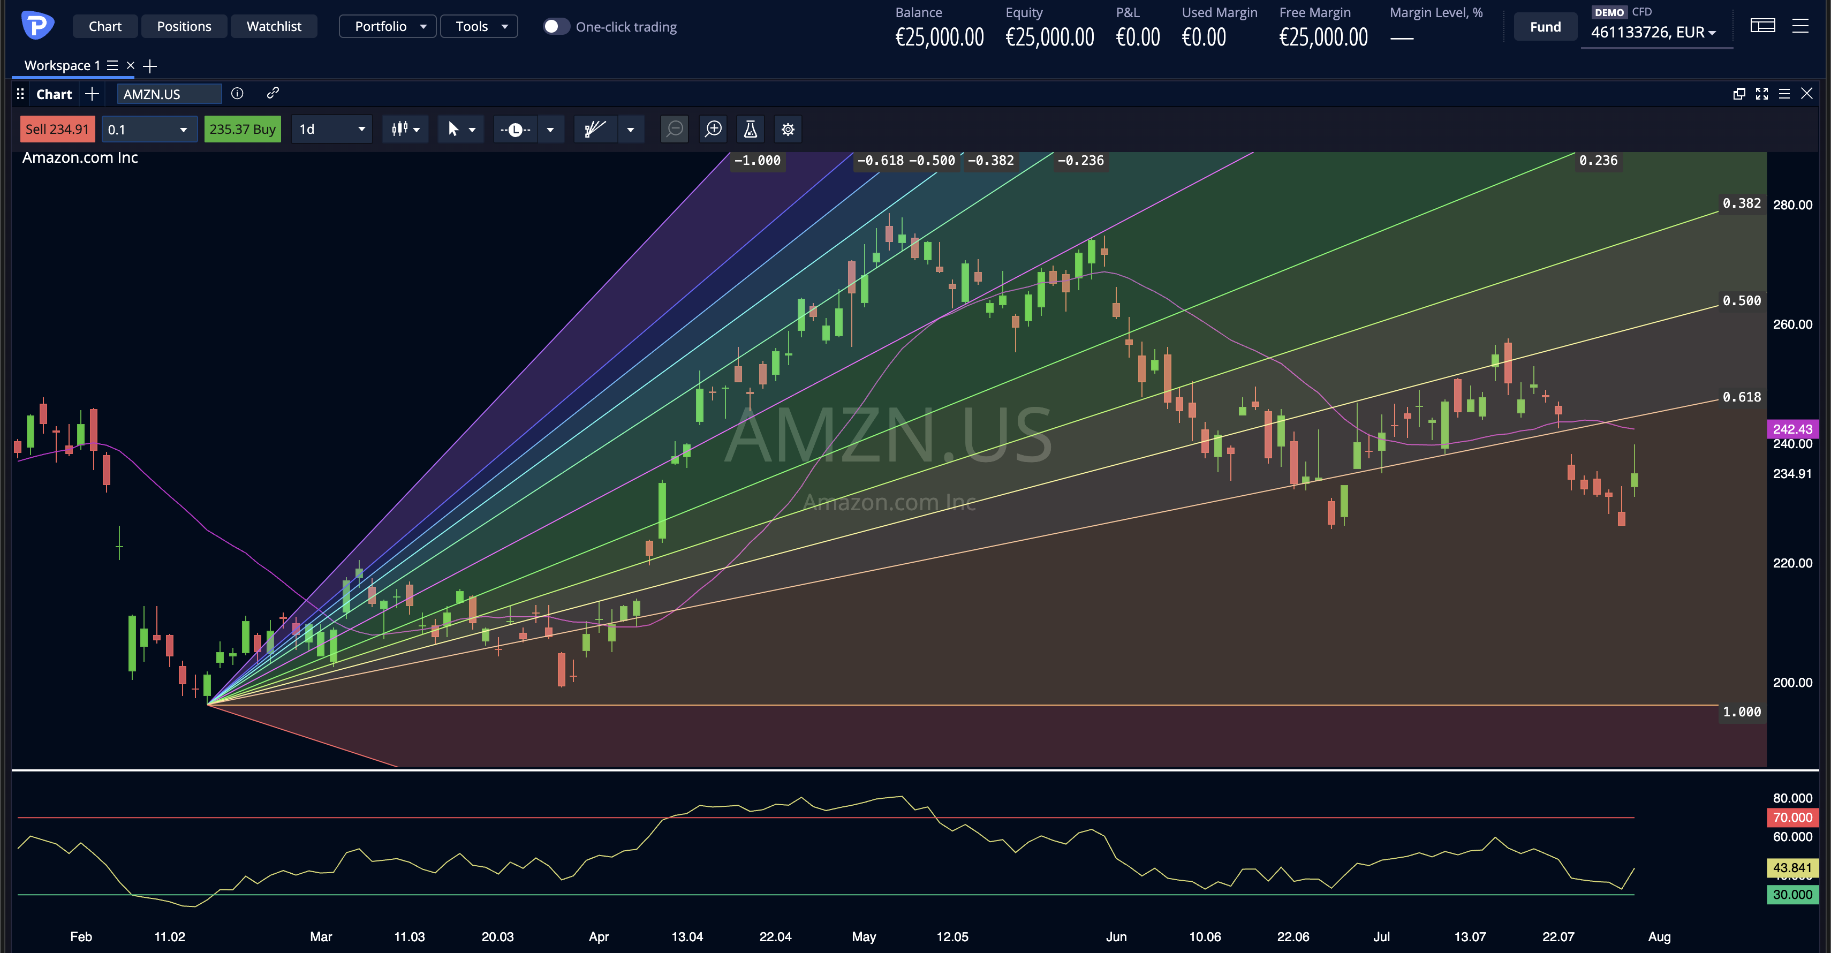Select the cursor pointer tool
This screenshot has width=1831, height=953.
[x=453, y=130]
